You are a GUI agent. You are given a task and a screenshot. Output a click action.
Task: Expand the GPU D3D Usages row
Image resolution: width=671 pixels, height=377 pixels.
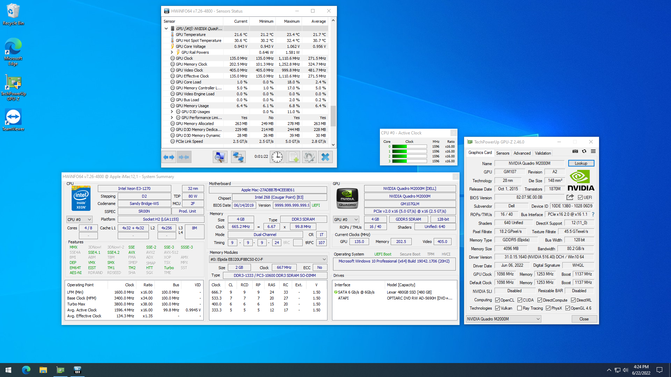172,112
